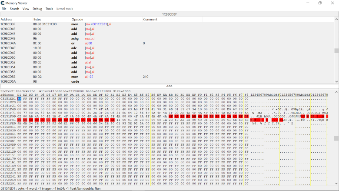
Task: Click hex row address 03152061
Action: 8,134
